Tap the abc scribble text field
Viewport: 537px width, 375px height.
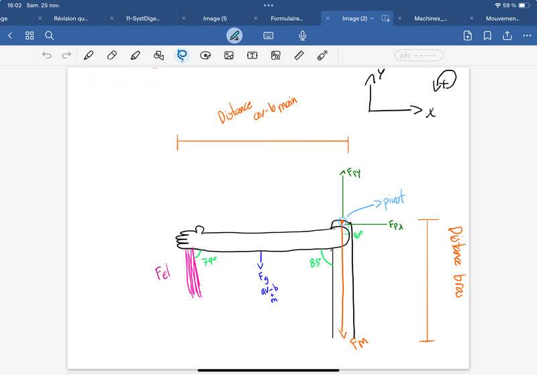(x=420, y=56)
